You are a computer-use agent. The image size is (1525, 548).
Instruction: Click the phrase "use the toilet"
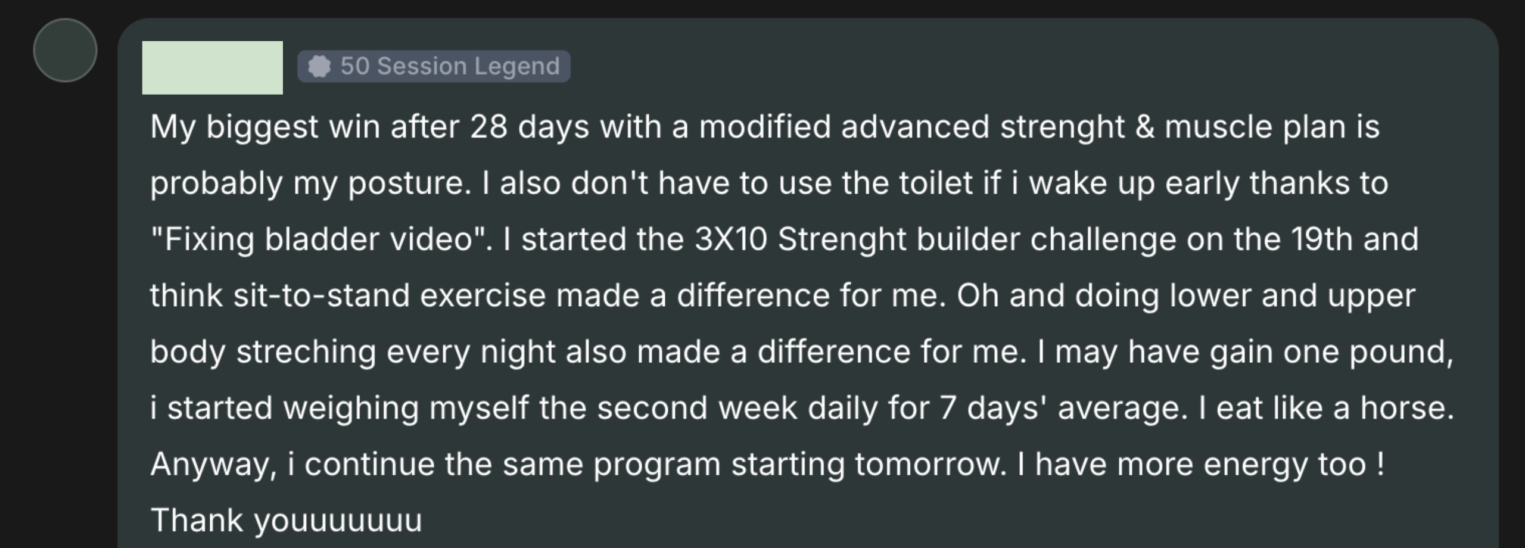882,183
